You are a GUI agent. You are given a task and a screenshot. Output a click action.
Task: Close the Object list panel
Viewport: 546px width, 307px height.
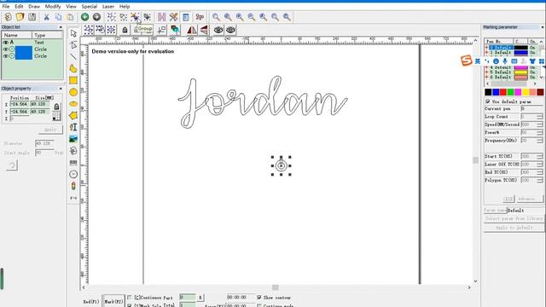pos(61,26)
